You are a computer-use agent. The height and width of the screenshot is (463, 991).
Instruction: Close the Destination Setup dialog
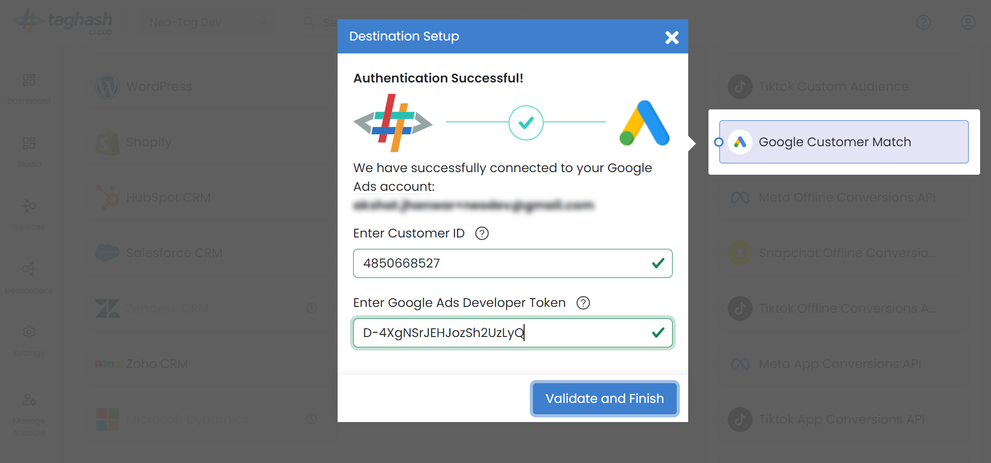(672, 37)
